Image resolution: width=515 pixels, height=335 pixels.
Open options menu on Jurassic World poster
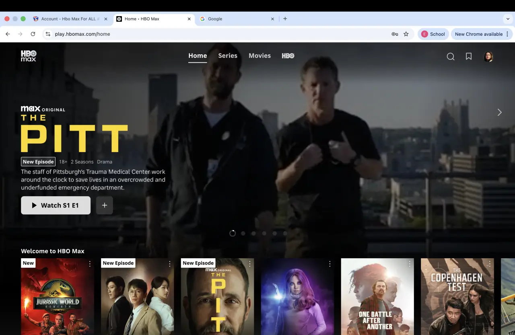pyautogui.click(x=90, y=264)
